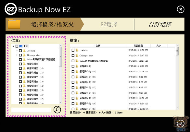
Task: Switch to the EZ選擇 tab
Action: [109, 24]
